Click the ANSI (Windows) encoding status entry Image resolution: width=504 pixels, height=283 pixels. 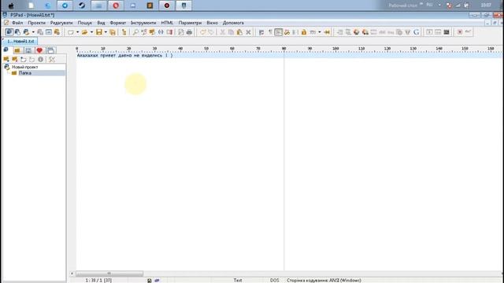[324, 281]
